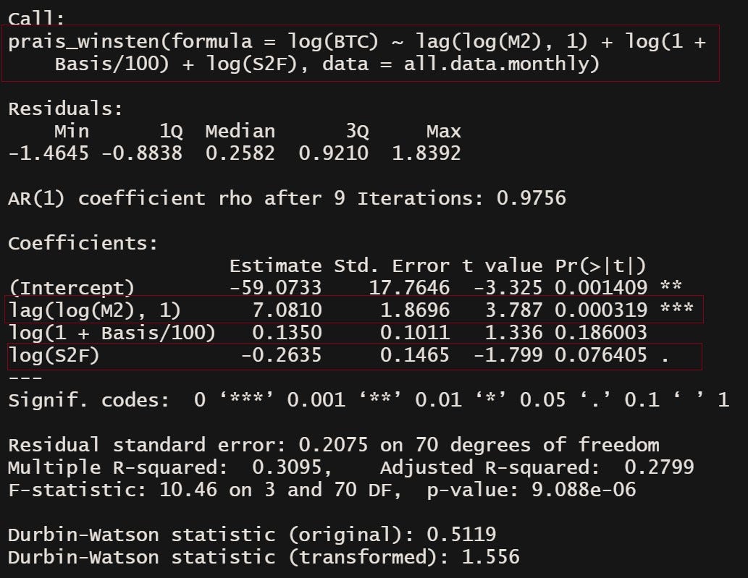Click the AR(1) rho value 0.9756

(x=531, y=197)
